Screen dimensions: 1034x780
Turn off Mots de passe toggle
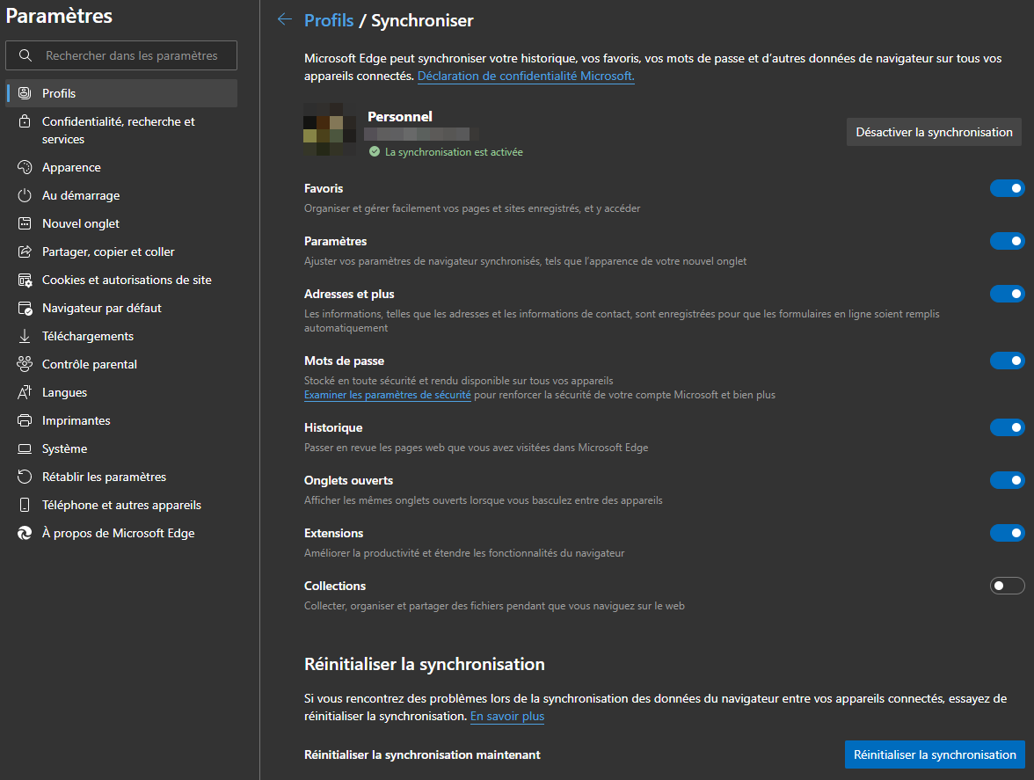pos(1007,361)
